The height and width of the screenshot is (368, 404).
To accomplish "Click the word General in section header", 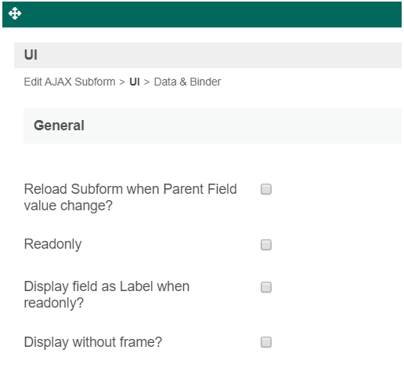I will 59,126.
